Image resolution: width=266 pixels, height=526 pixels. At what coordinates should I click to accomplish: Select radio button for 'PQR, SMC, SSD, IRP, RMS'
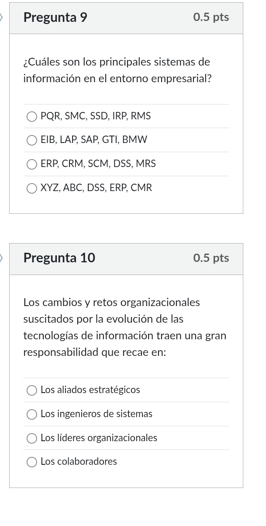tap(32, 116)
